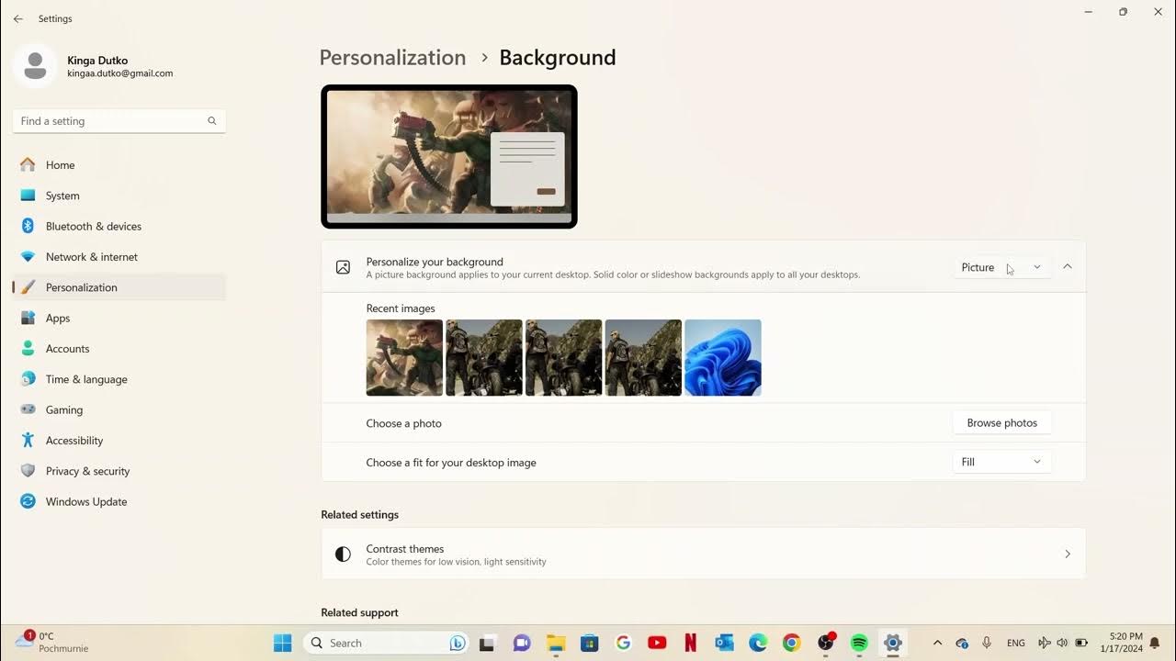The height and width of the screenshot is (661, 1176).
Task: Open Bluetooth & devices settings
Action: click(x=93, y=226)
